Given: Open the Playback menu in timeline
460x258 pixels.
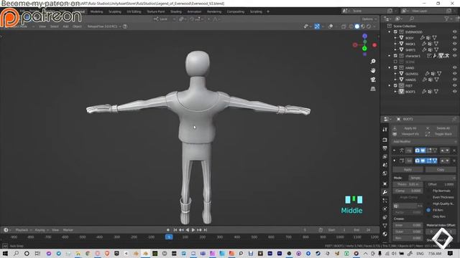Looking at the screenshot, I should (x=23, y=230).
